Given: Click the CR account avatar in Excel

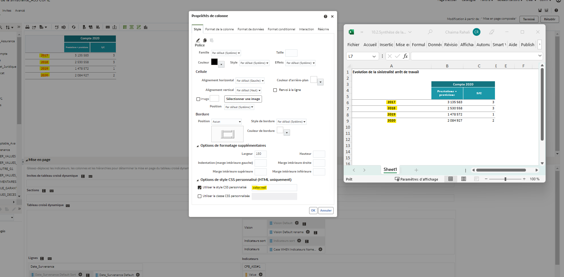Looking at the screenshot, I should click(x=477, y=32).
